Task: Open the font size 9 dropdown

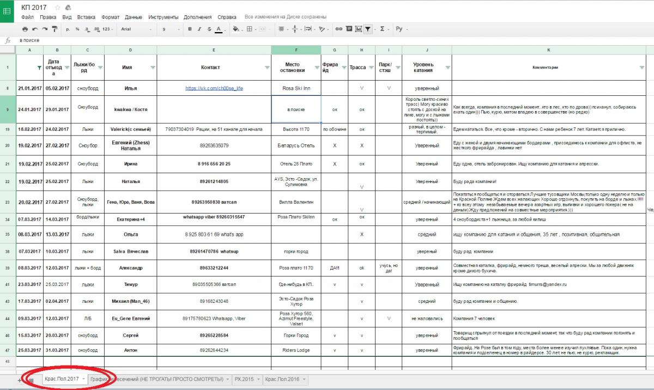Action: pos(171,29)
